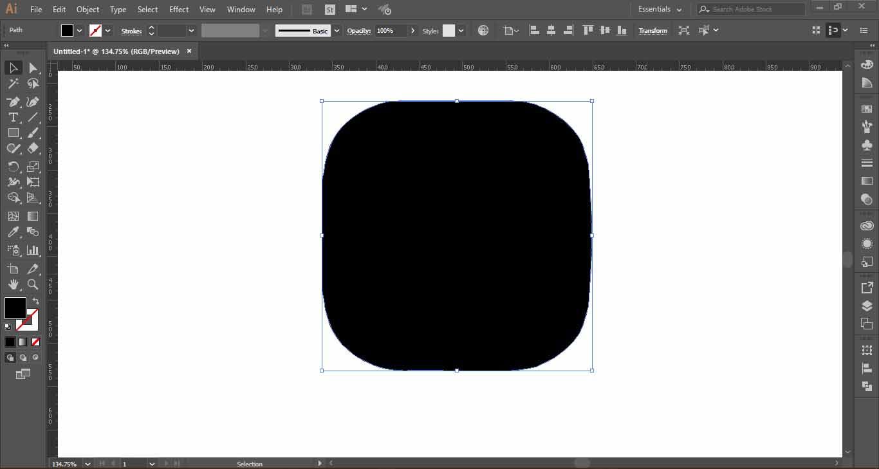Click the Transform link in control bar

click(653, 30)
